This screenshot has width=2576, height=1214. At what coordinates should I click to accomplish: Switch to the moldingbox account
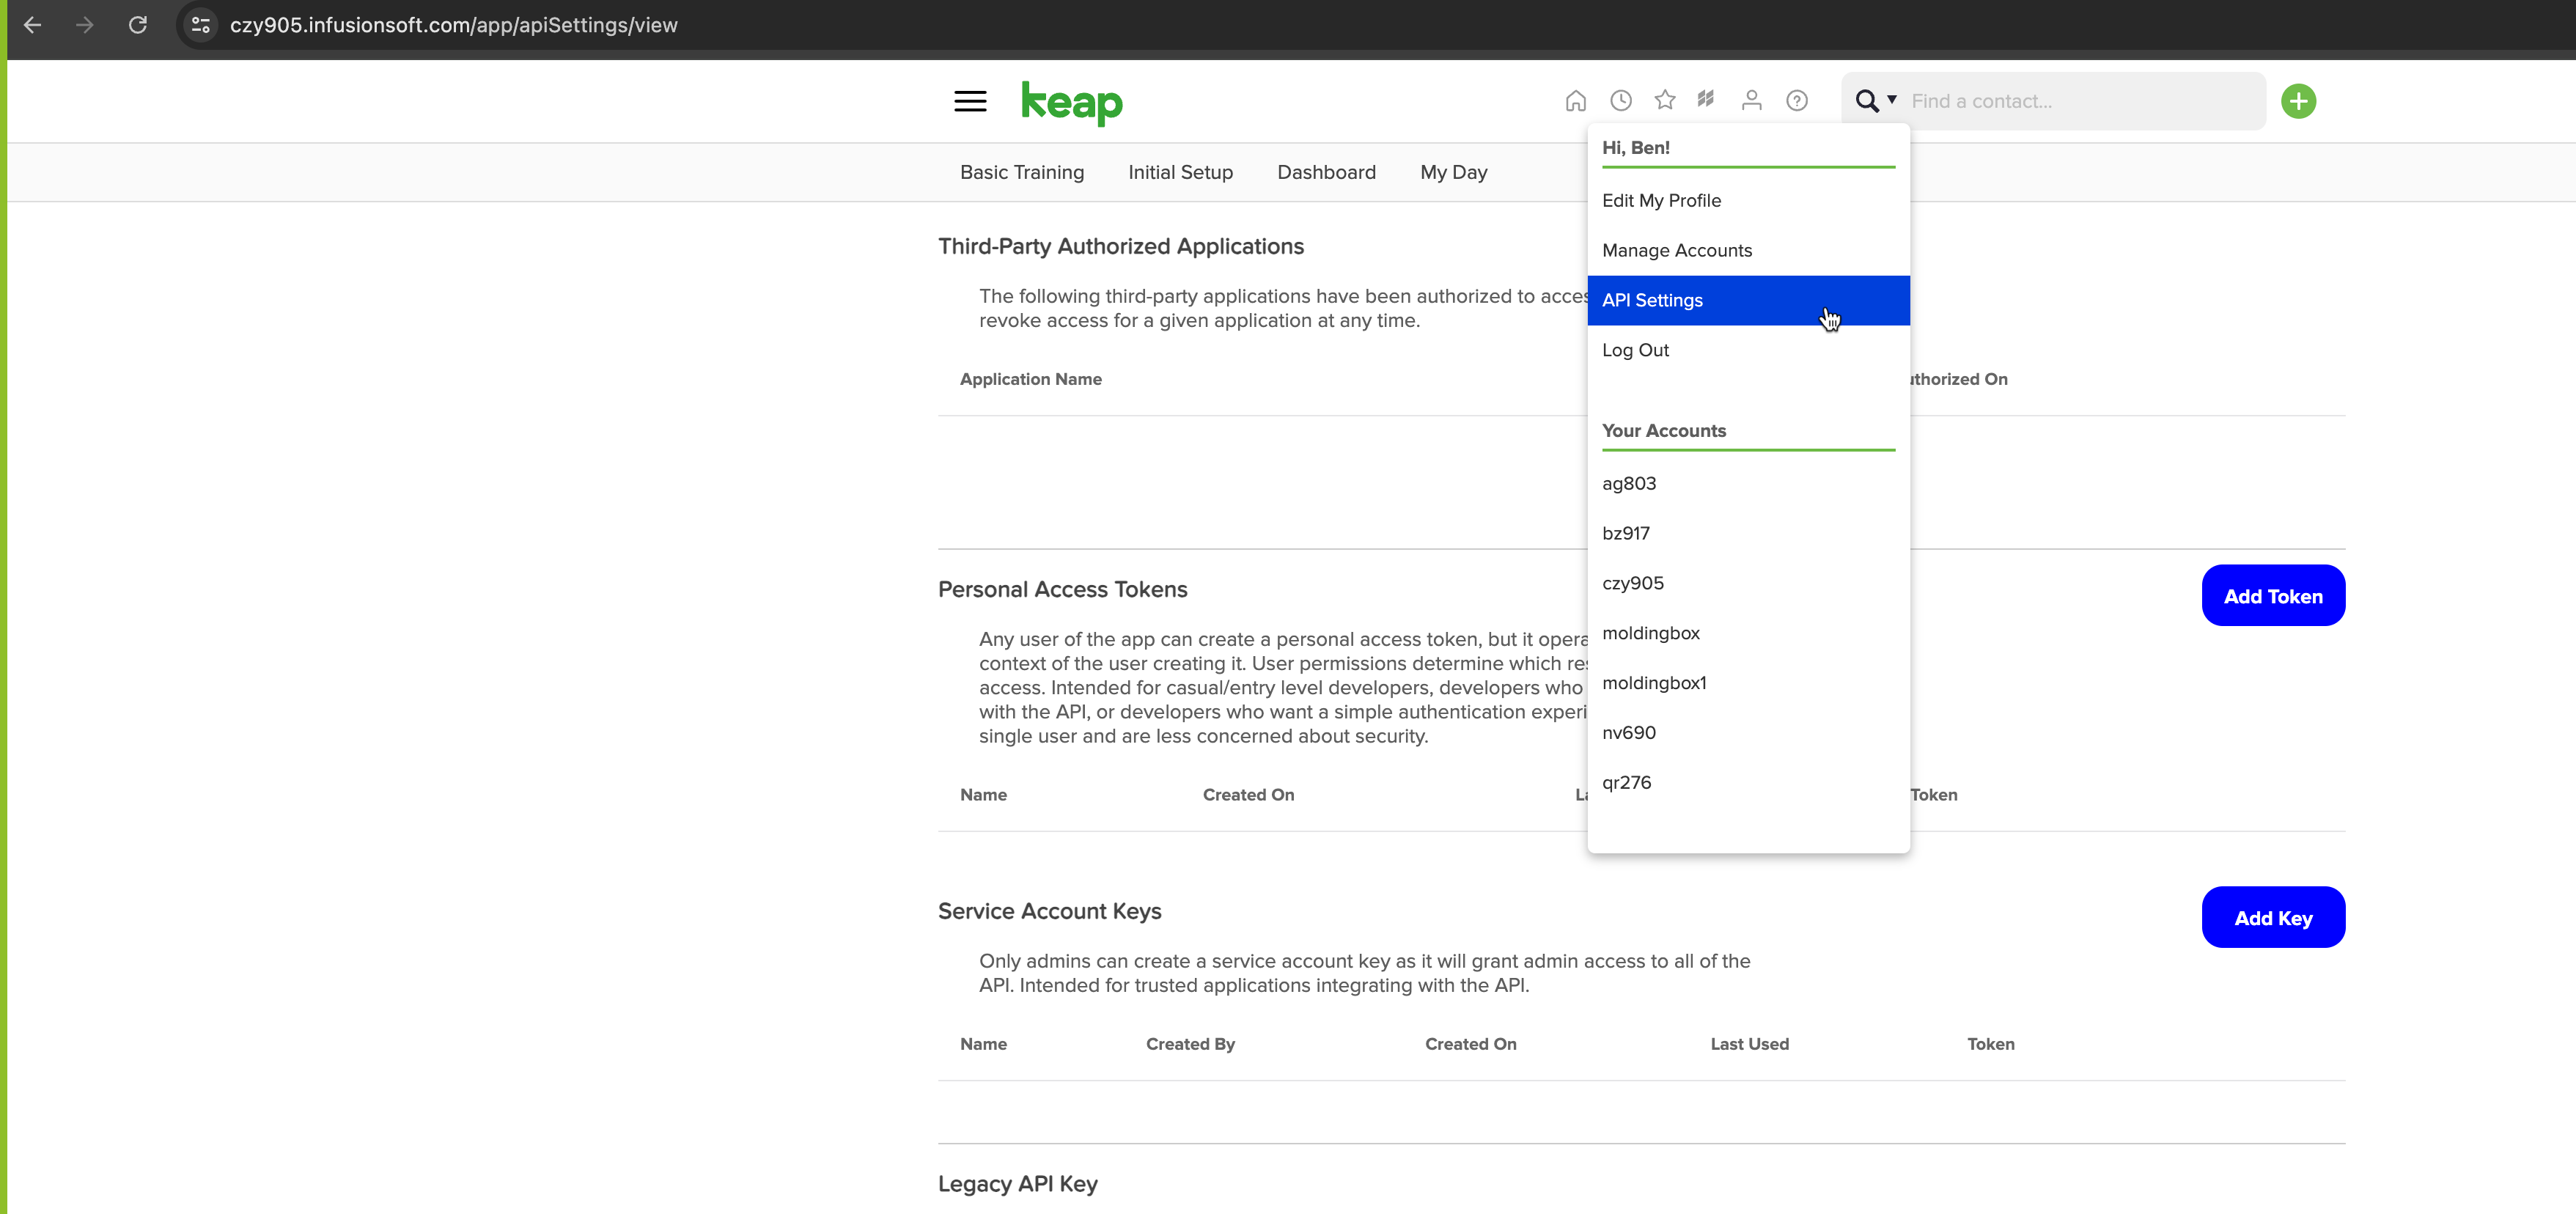pos(1650,633)
